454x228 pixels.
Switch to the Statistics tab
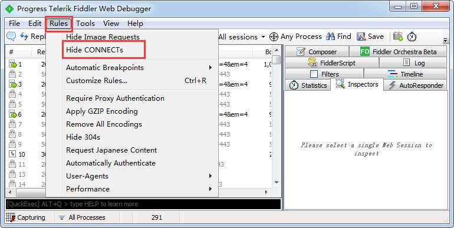pyautogui.click(x=308, y=85)
